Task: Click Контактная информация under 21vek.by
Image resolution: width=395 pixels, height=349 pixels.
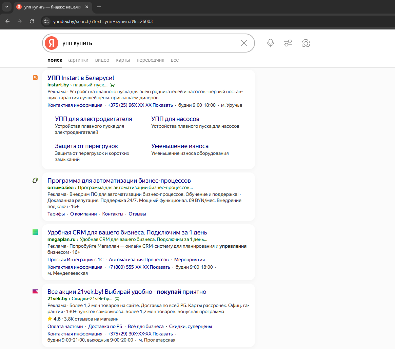Action: (75, 334)
